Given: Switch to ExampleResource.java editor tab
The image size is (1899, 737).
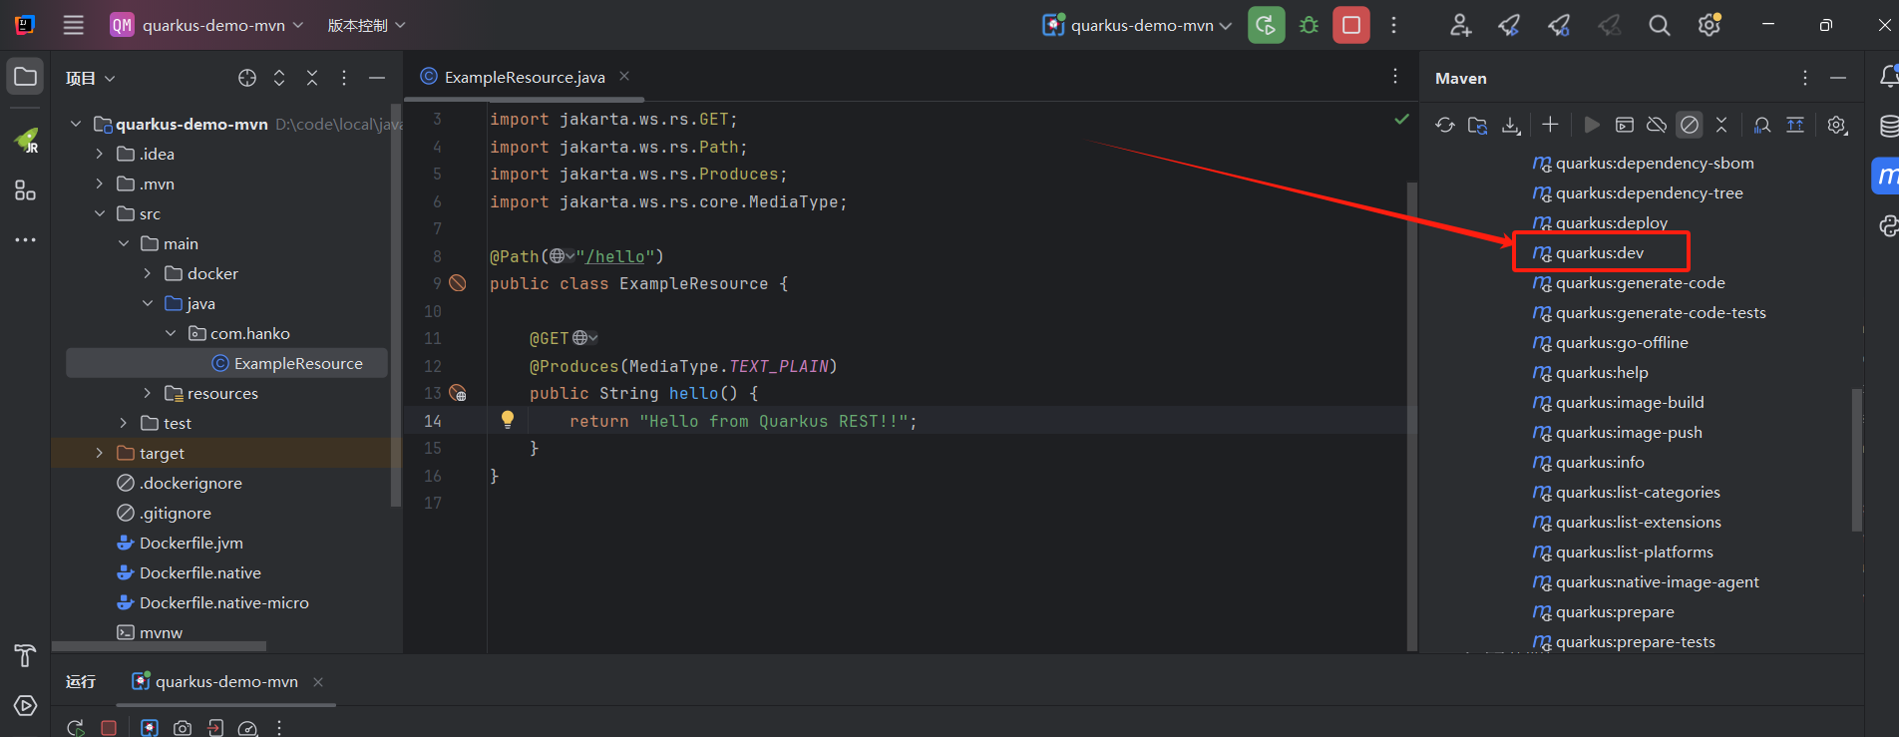Looking at the screenshot, I should (525, 77).
